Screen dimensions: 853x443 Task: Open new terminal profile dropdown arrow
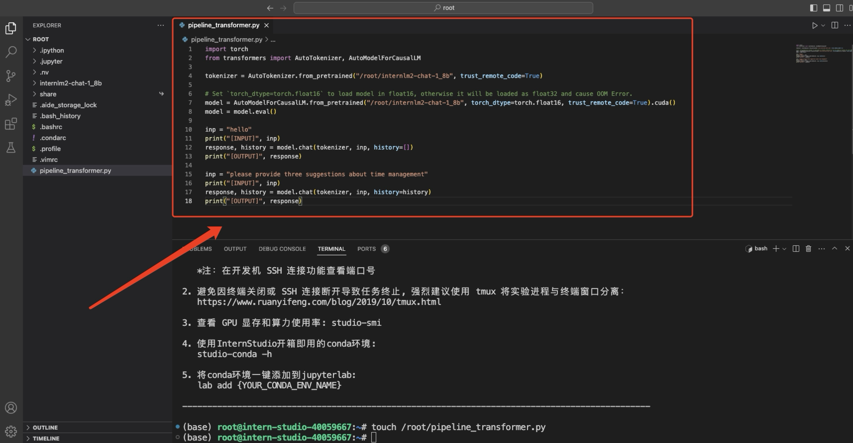pos(784,249)
